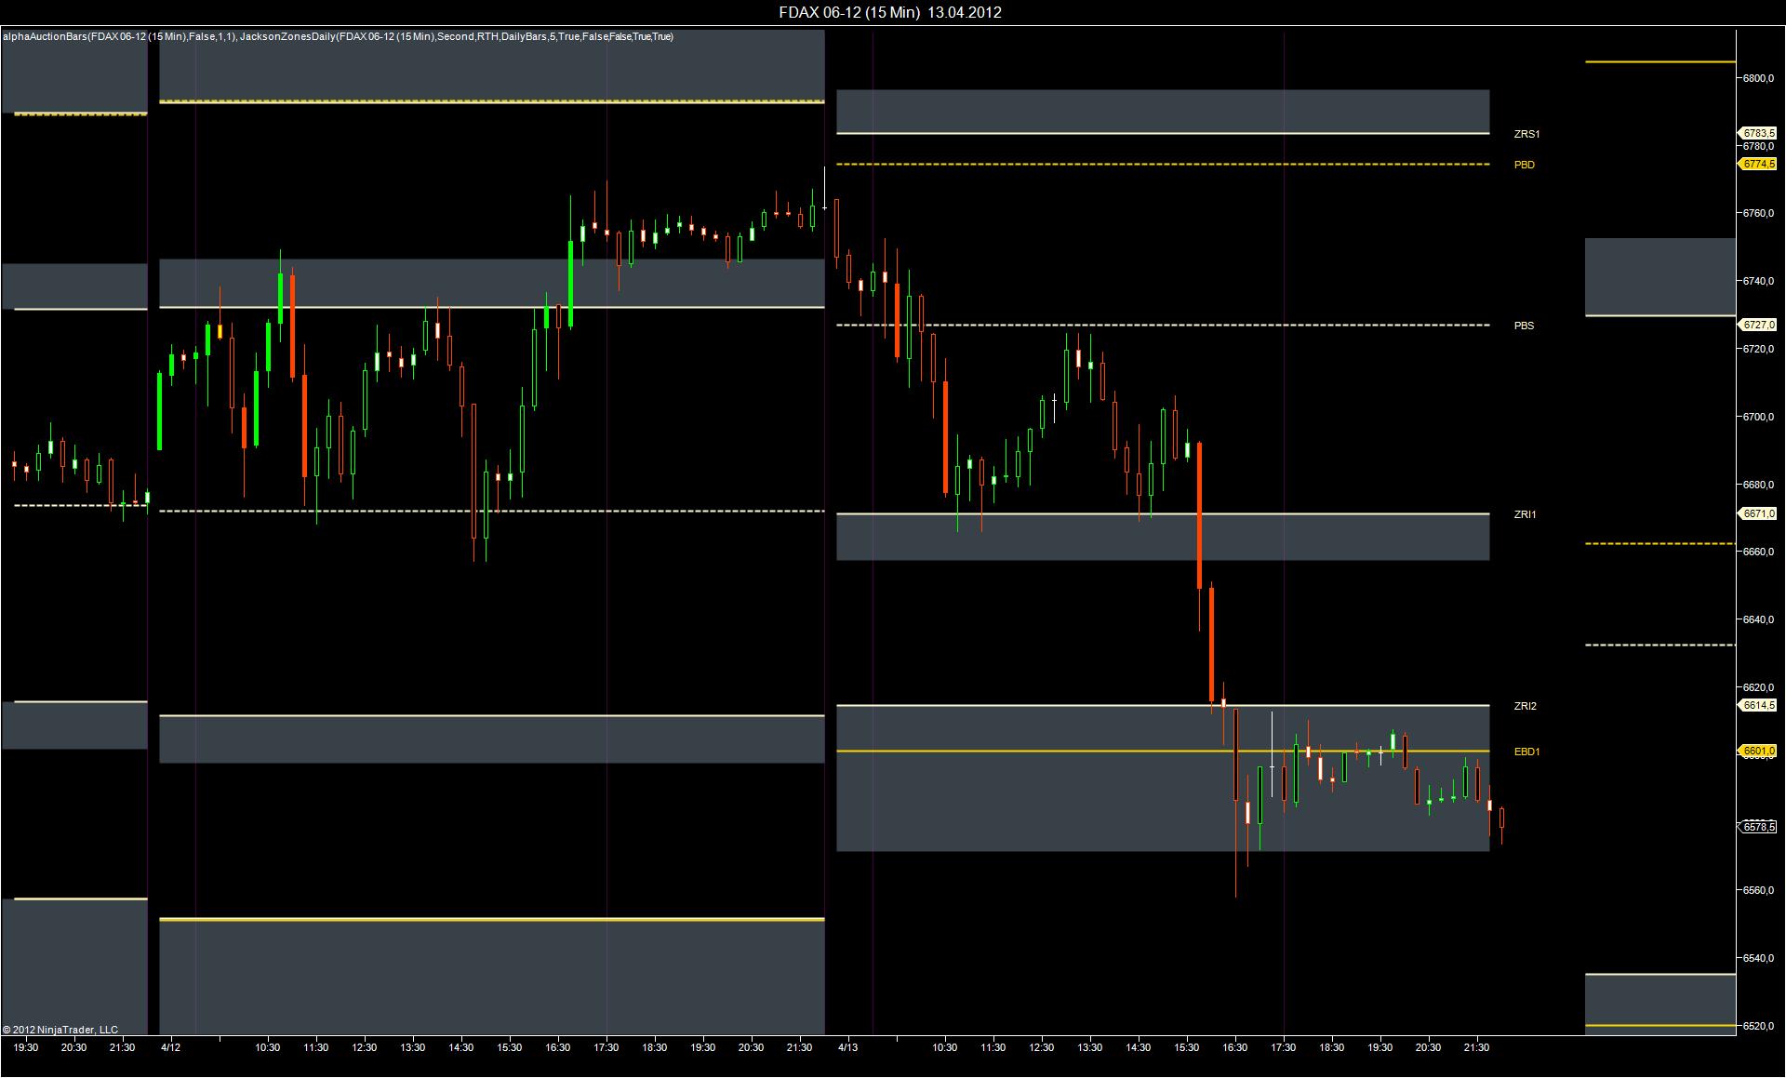Click the 6520,0 price axis label
1786x1078 pixels.
coord(1757,1026)
